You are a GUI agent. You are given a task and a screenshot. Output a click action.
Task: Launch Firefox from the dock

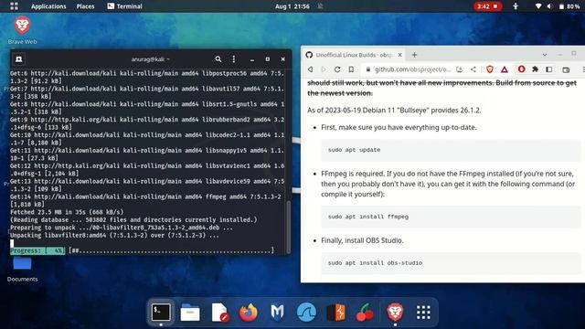pos(249,312)
